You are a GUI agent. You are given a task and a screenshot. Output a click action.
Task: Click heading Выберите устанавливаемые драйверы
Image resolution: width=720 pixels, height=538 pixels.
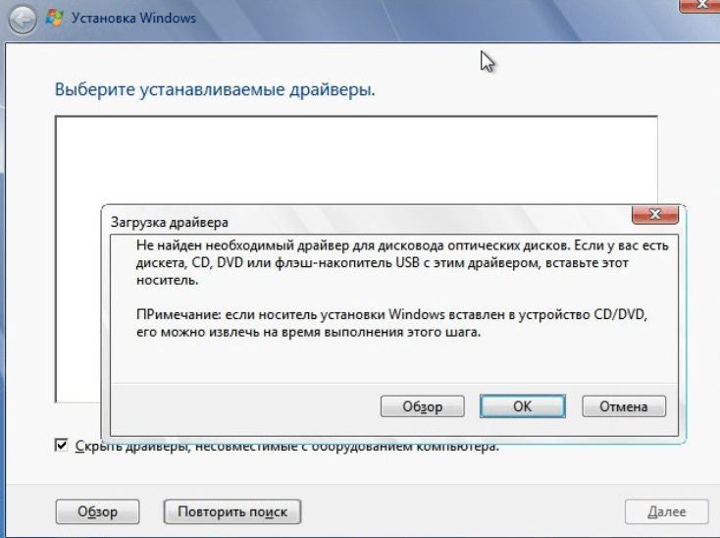coord(215,89)
